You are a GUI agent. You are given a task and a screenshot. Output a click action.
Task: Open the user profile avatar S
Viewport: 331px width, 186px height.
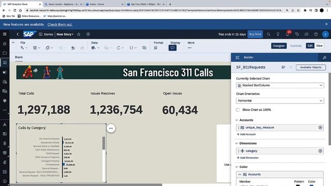[325, 34]
